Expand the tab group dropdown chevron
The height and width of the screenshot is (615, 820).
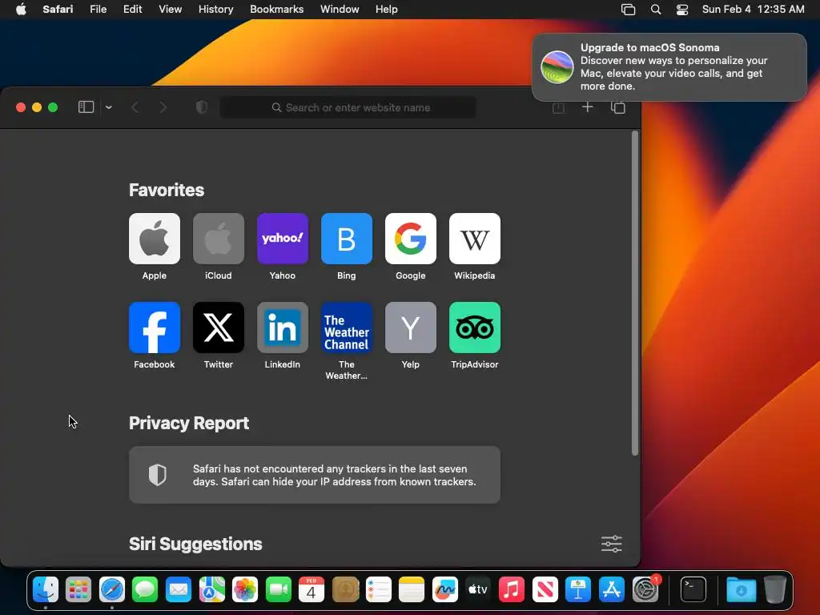[109, 107]
